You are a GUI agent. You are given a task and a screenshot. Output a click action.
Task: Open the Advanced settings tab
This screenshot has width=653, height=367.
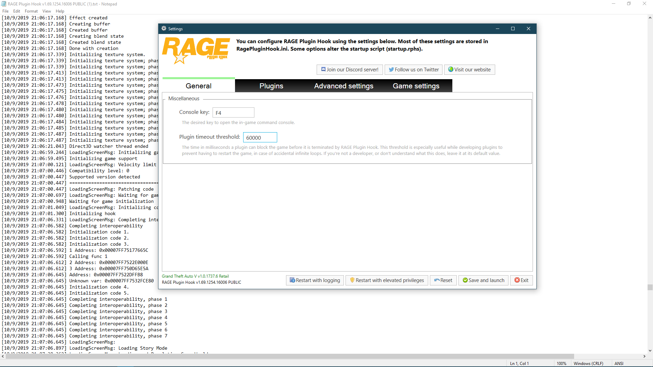click(344, 86)
